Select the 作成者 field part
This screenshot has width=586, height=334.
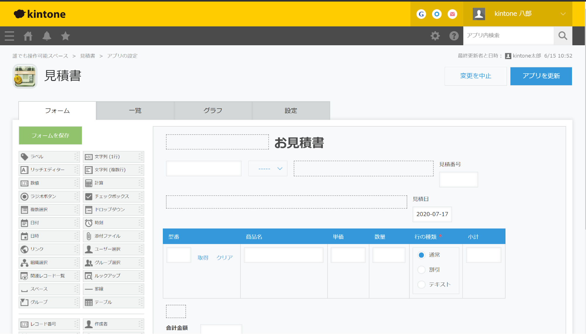113,324
